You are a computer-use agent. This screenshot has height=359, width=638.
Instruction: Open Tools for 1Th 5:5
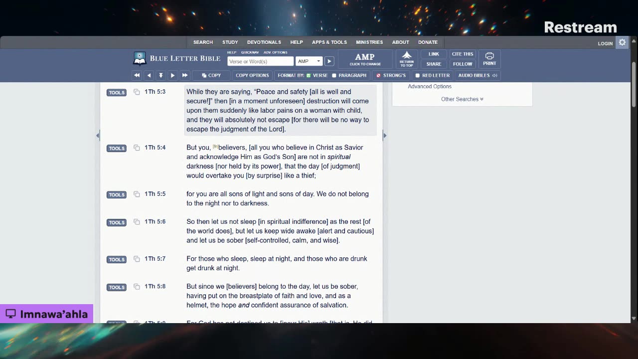[x=117, y=194]
